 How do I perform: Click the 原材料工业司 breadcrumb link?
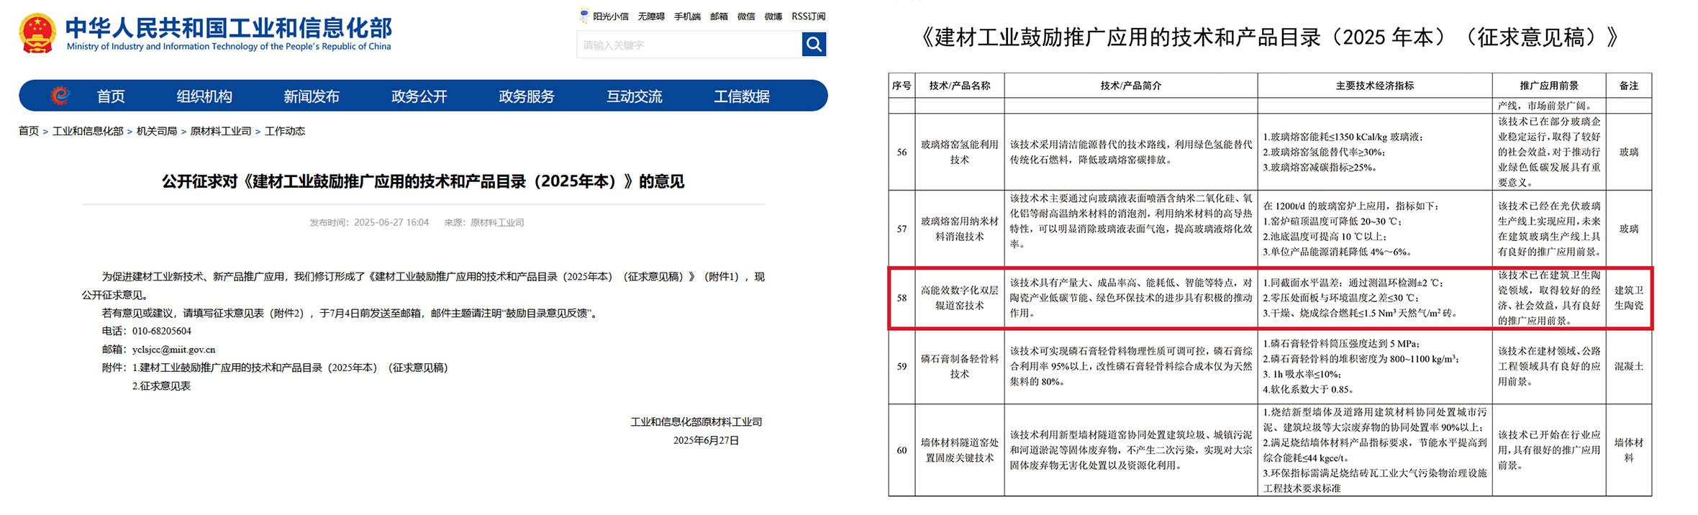pyautogui.click(x=220, y=131)
